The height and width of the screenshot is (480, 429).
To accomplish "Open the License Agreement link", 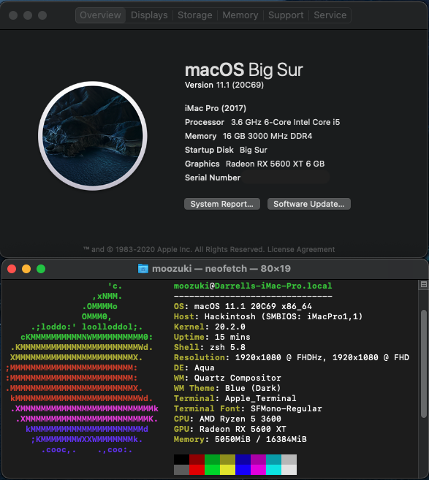I will coord(301,249).
